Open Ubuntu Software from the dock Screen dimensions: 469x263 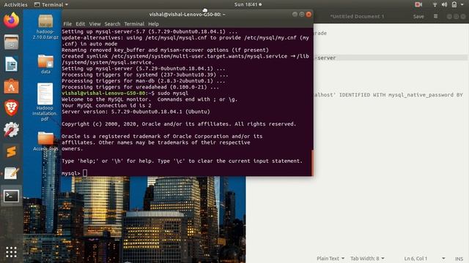point(12,86)
